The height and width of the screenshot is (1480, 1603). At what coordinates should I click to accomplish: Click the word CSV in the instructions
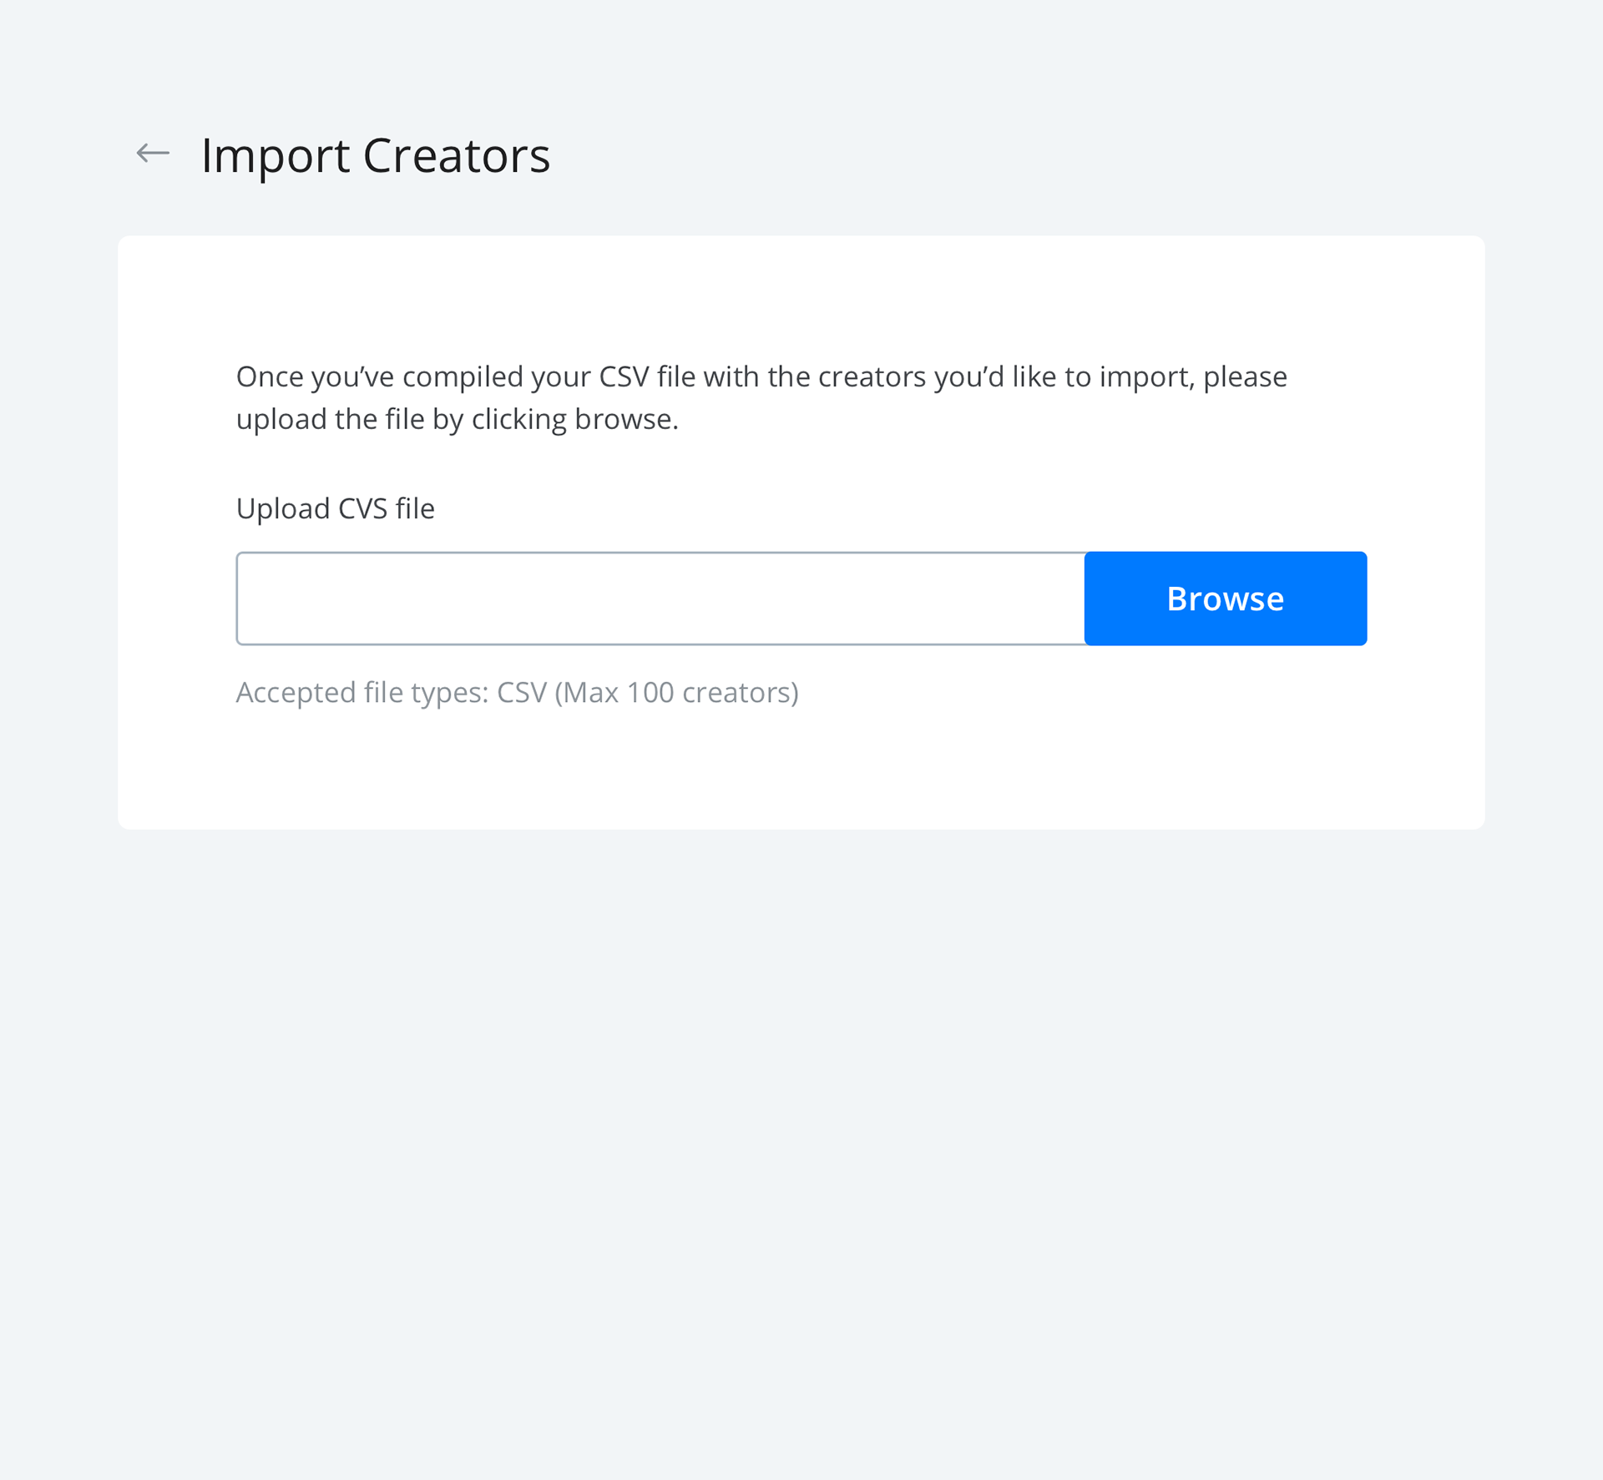tap(625, 377)
